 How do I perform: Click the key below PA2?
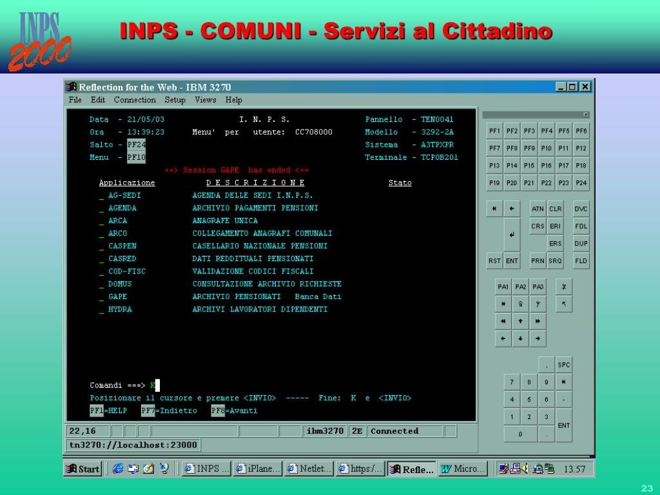point(520,304)
